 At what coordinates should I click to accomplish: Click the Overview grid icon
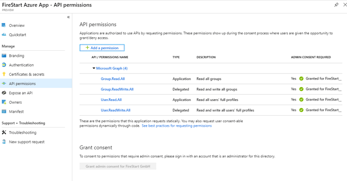[x=4, y=25]
